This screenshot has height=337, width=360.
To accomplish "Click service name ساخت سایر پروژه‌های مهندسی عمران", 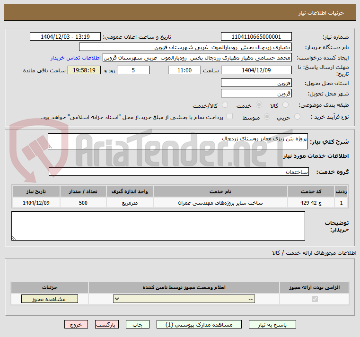I will pos(220,203).
